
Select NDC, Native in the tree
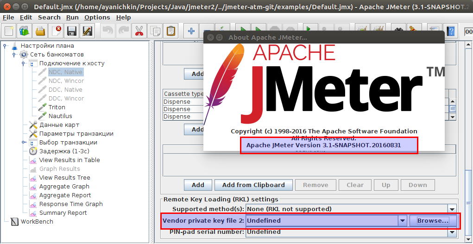click(65, 72)
